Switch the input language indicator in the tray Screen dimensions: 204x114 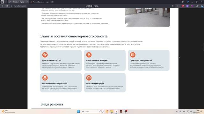point(184,111)
